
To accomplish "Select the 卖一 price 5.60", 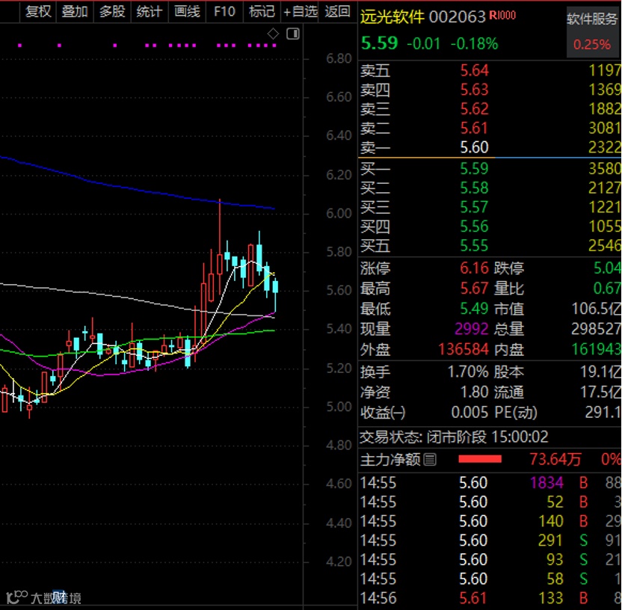I will click(475, 147).
